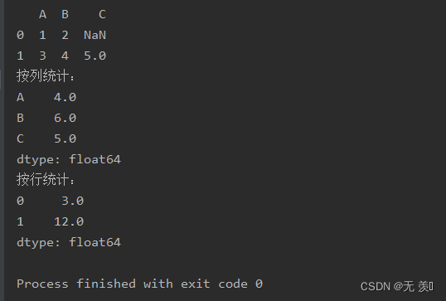Click the value 4 in DataFrame row 1
This screenshot has width=446, height=301.
pos(65,56)
